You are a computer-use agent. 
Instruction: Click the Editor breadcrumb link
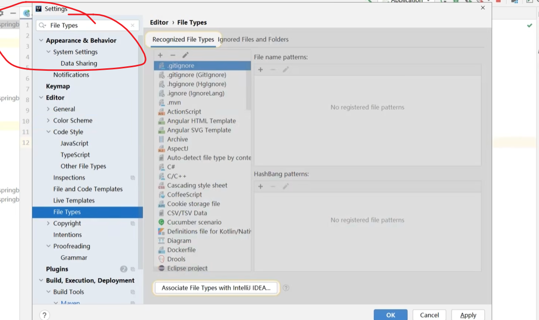(x=159, y=22)
